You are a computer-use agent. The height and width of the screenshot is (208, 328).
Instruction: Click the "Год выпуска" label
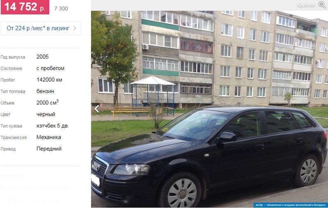click(x=13, y=57)
